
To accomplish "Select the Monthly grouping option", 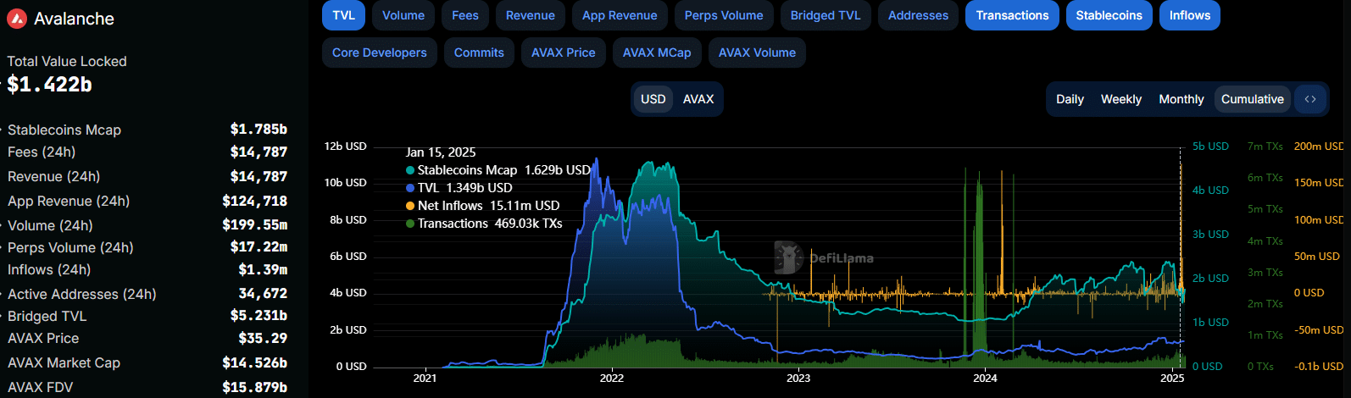I will click(x=1181, y=99).
